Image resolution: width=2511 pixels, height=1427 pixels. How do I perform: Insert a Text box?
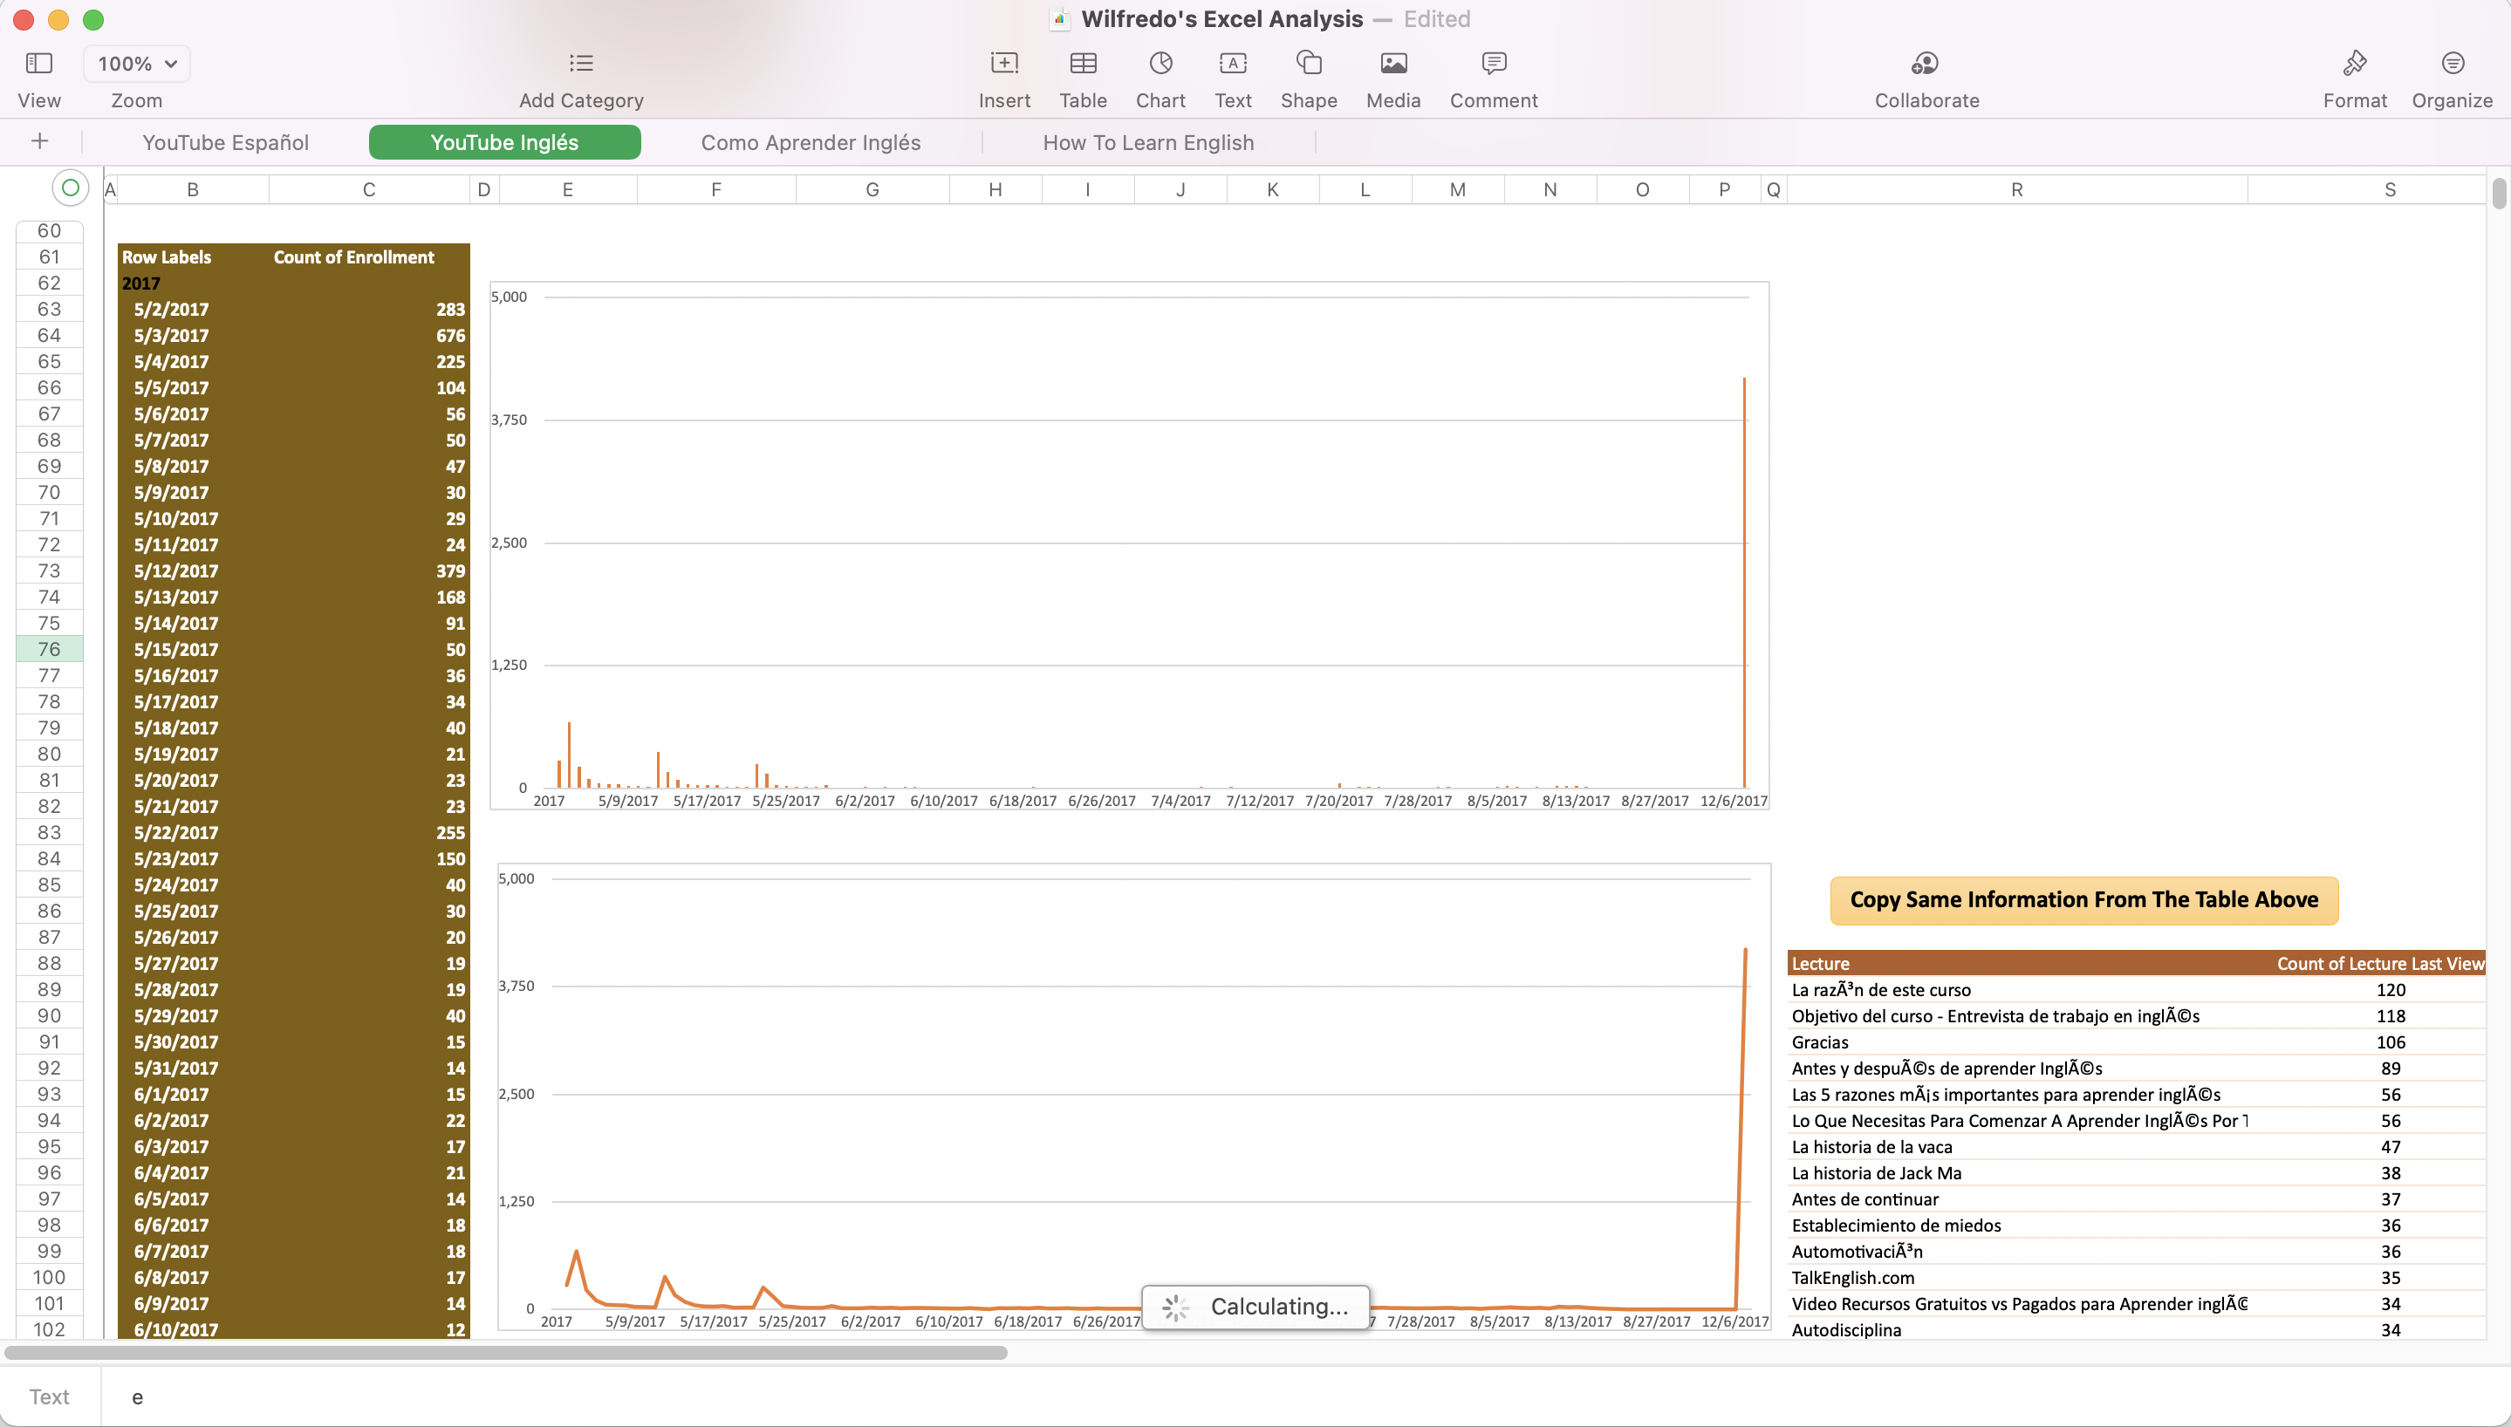pos(1233,64)
